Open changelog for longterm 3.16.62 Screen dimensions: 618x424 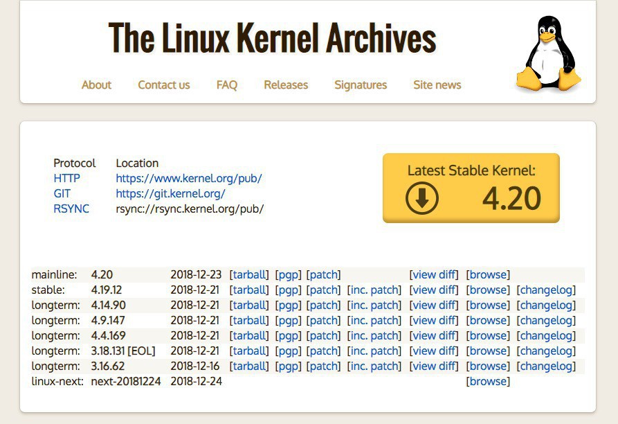(x=546, y=366)
